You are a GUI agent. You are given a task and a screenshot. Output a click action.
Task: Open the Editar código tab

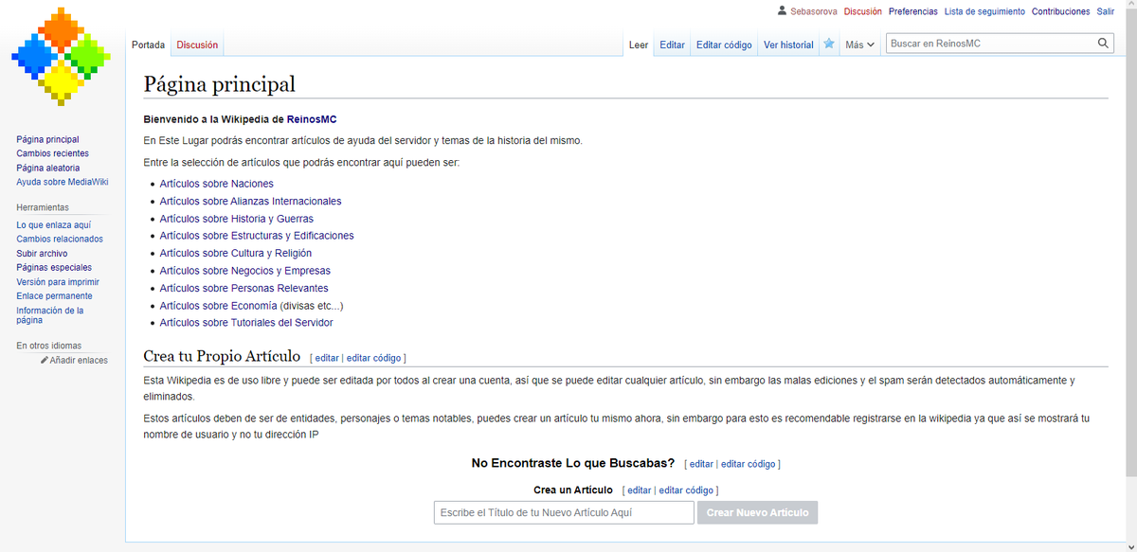724,45
